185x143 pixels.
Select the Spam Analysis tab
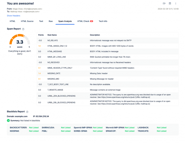[65, 21]
